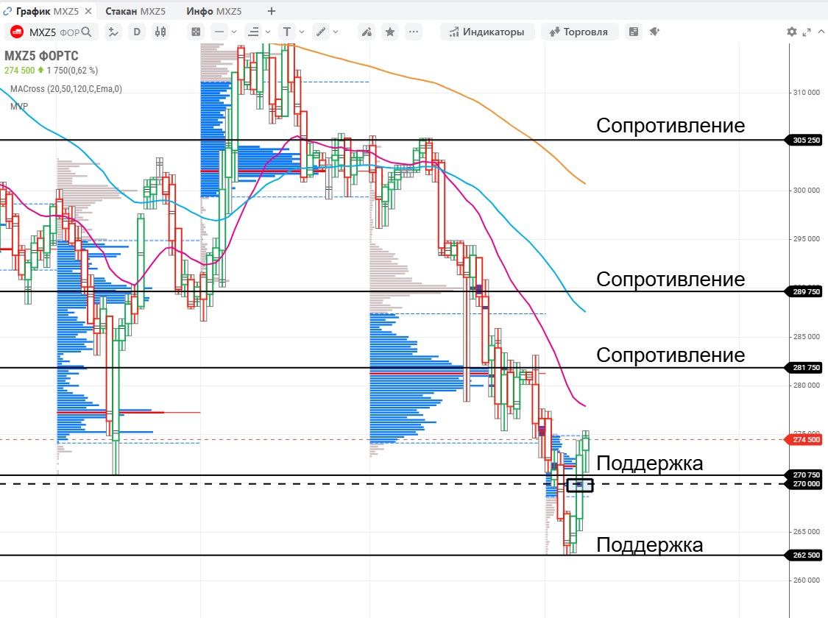Click the MACross indicator legend label
Screen dimensions: 828x618
(x=66, y=89)
